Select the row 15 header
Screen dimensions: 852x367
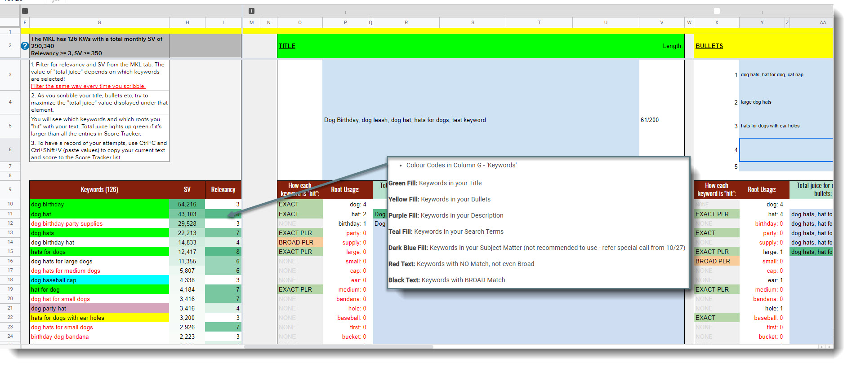pos(10,252)
